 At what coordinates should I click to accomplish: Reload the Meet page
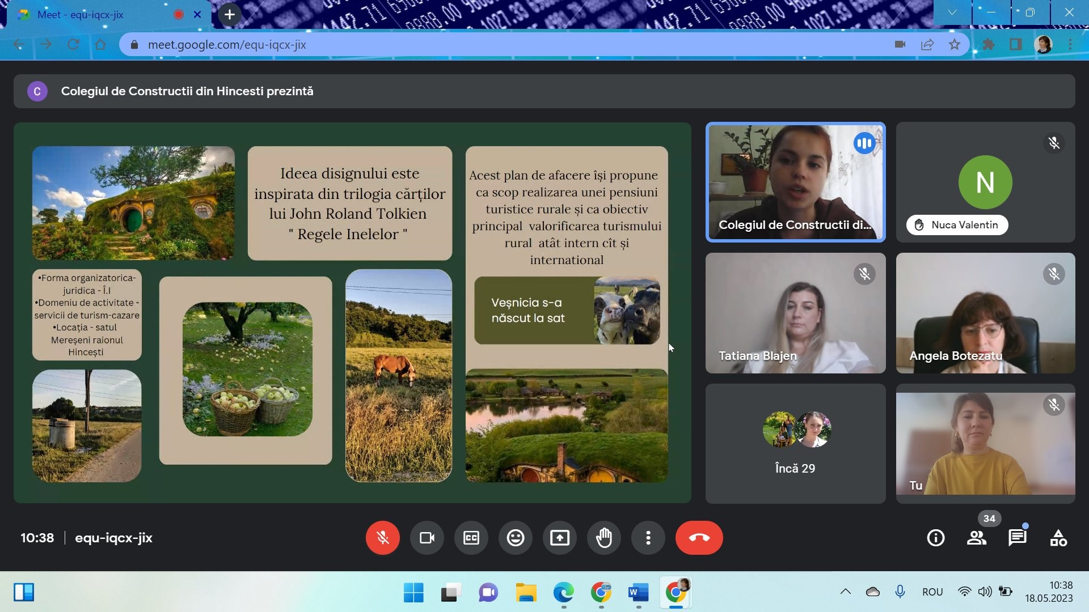tap(73, 45)
